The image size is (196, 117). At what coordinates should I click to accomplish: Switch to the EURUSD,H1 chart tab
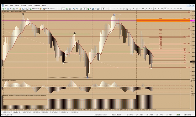55,112
